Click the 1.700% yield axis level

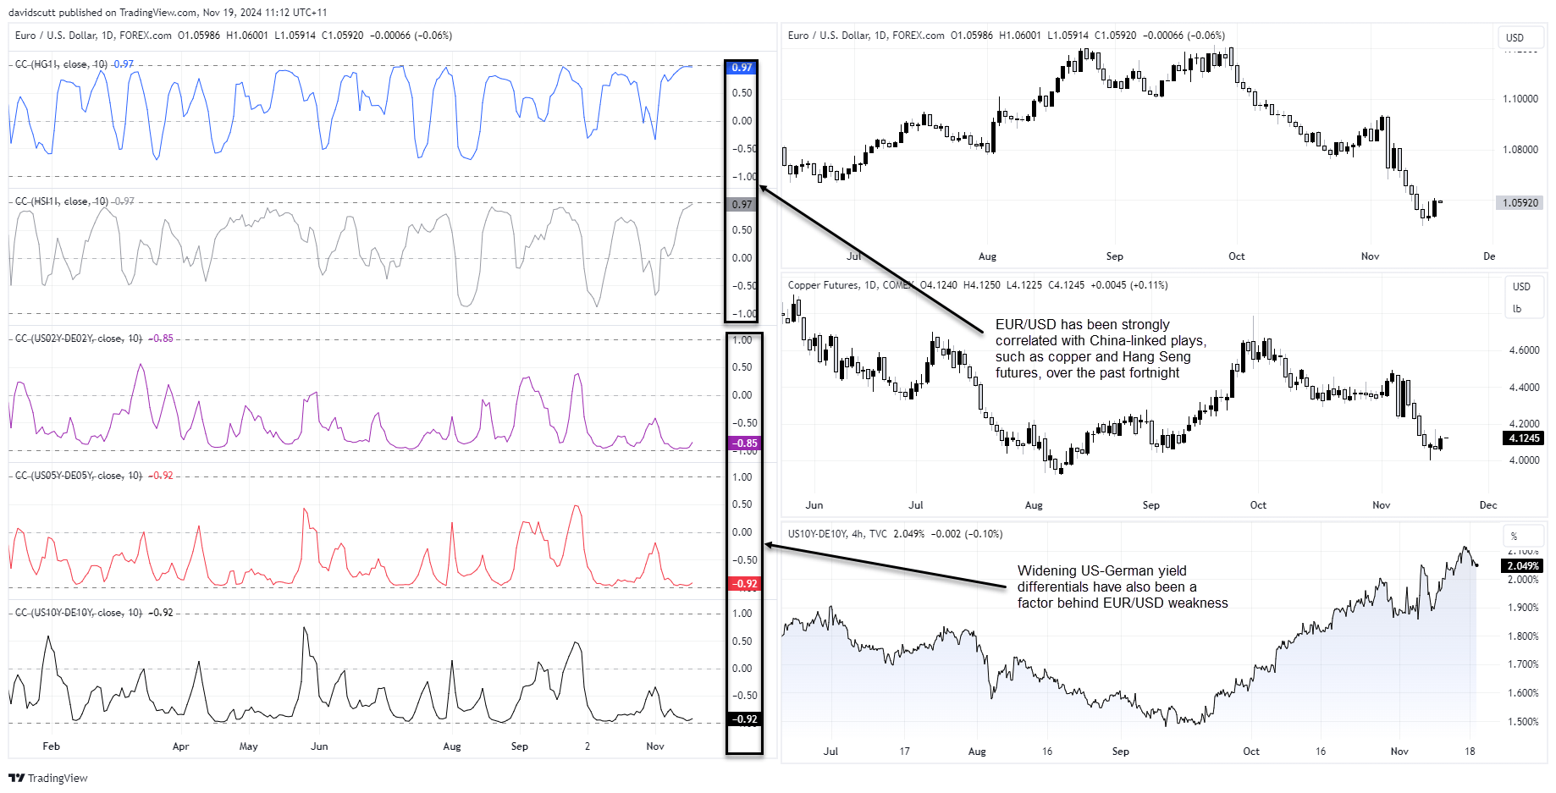pyautogui.click(x=1523, y=664)
